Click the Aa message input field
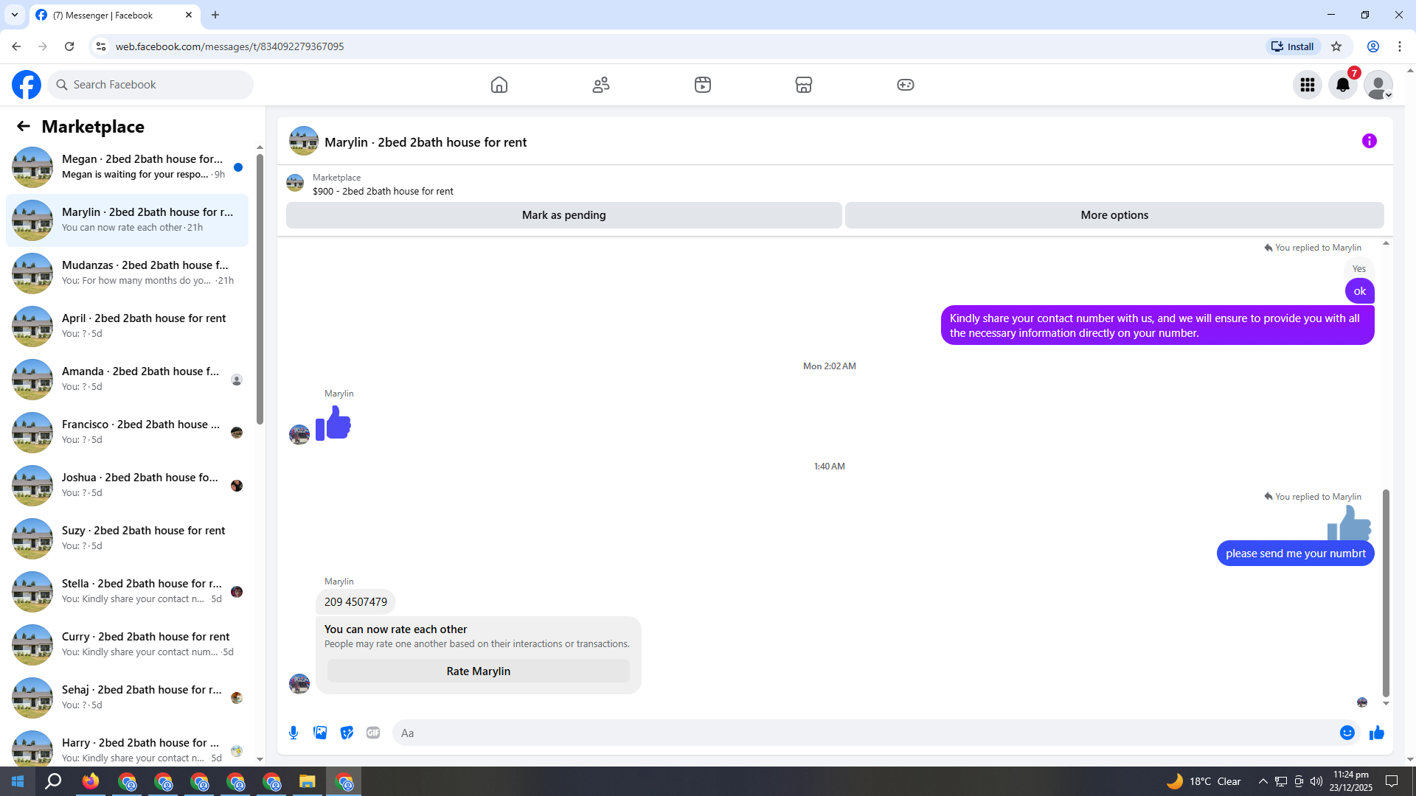1416x796 pixels. click(863, 733)
